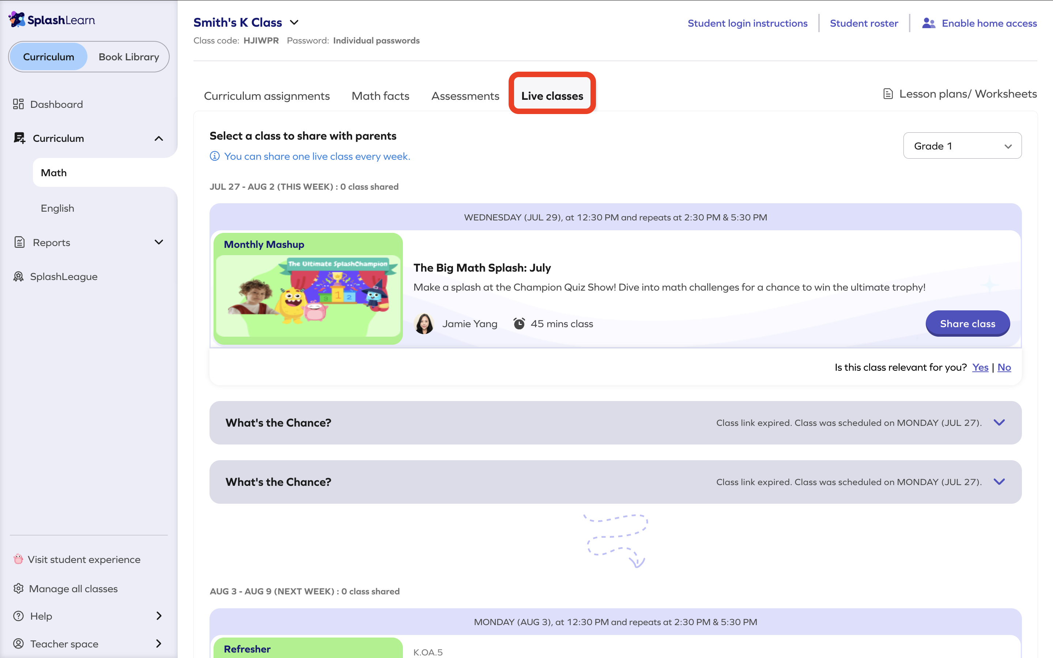Click the SplashLearn logo
The height and width of the screenshot is (658, 1053).
point(52,20)
